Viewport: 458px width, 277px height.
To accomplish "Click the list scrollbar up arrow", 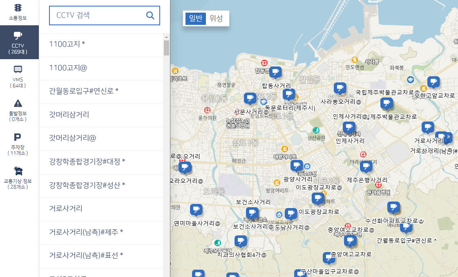I will click(x=167, y=37).
